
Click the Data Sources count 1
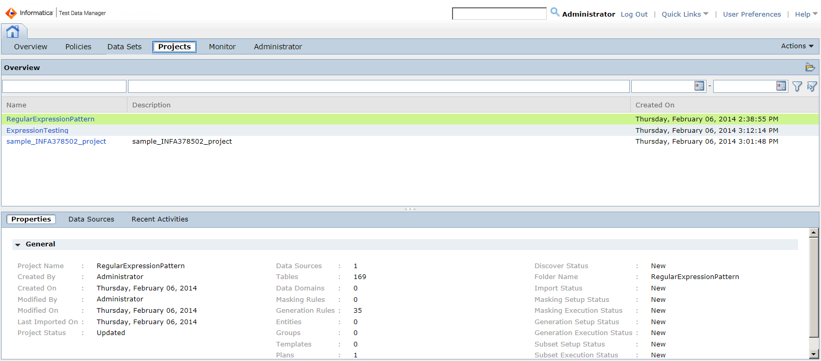coord(356,266)
